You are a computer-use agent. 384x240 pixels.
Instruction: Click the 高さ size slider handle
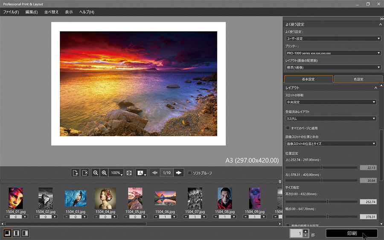point(327,201)
